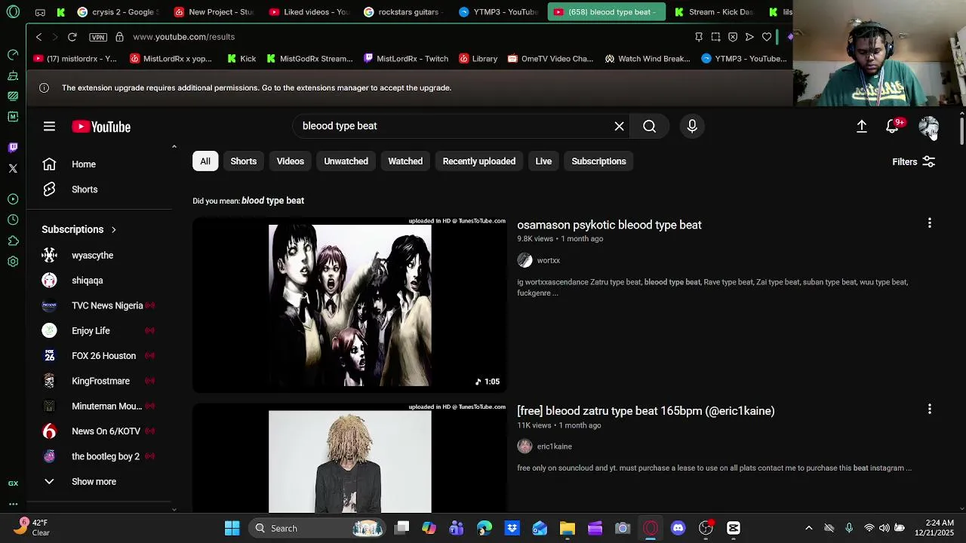Open OmeTV Video Chat bookmark
966x543 pixels.
(551, 59)
